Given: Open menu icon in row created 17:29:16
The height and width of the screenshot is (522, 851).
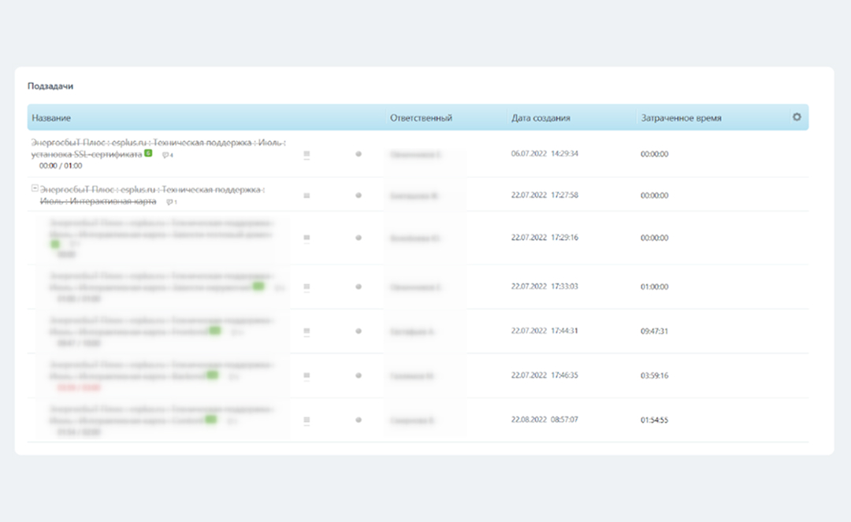Looking at the screenshot, I should [307, 238].
